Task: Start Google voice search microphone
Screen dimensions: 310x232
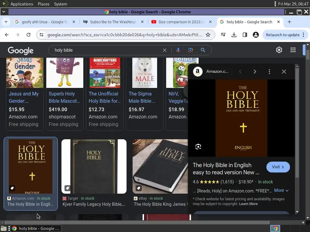Action: [178, 50]
